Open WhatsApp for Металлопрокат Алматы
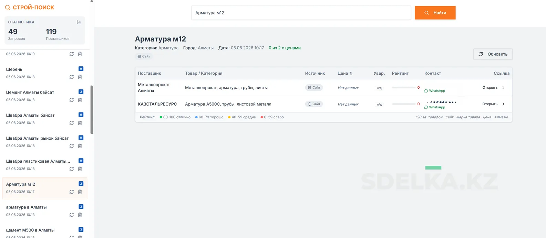 (435, 91)
